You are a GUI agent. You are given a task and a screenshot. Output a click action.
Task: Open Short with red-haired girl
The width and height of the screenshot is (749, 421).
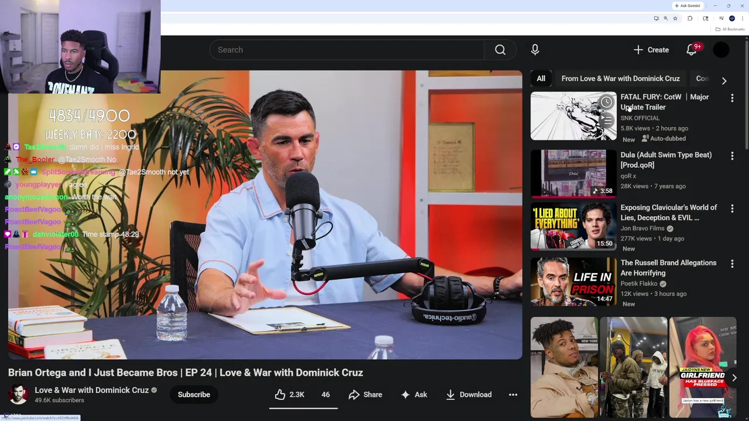tap(702, 367)
